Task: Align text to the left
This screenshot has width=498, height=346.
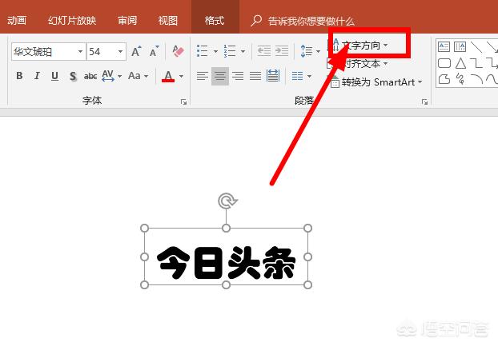Action: tap(202, 76)
